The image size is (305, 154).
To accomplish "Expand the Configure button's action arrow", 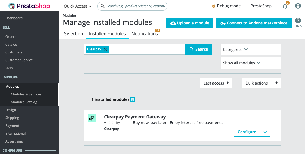I will [265, 132].
